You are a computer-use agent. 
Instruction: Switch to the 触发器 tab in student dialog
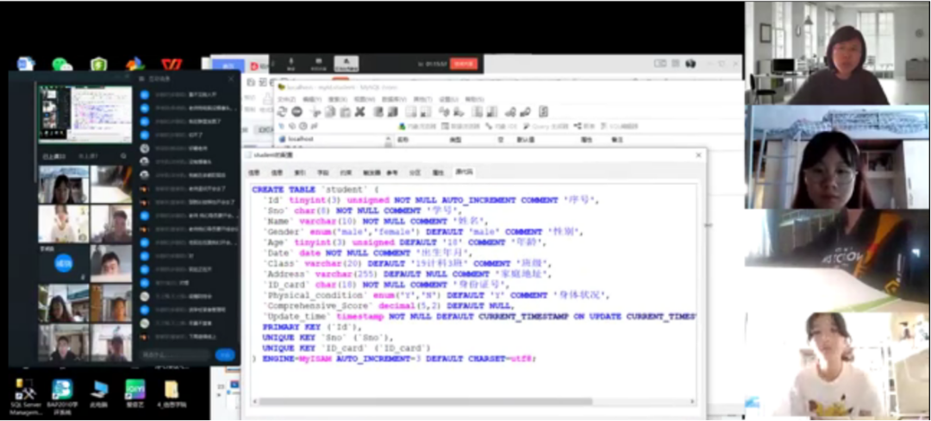371,173
